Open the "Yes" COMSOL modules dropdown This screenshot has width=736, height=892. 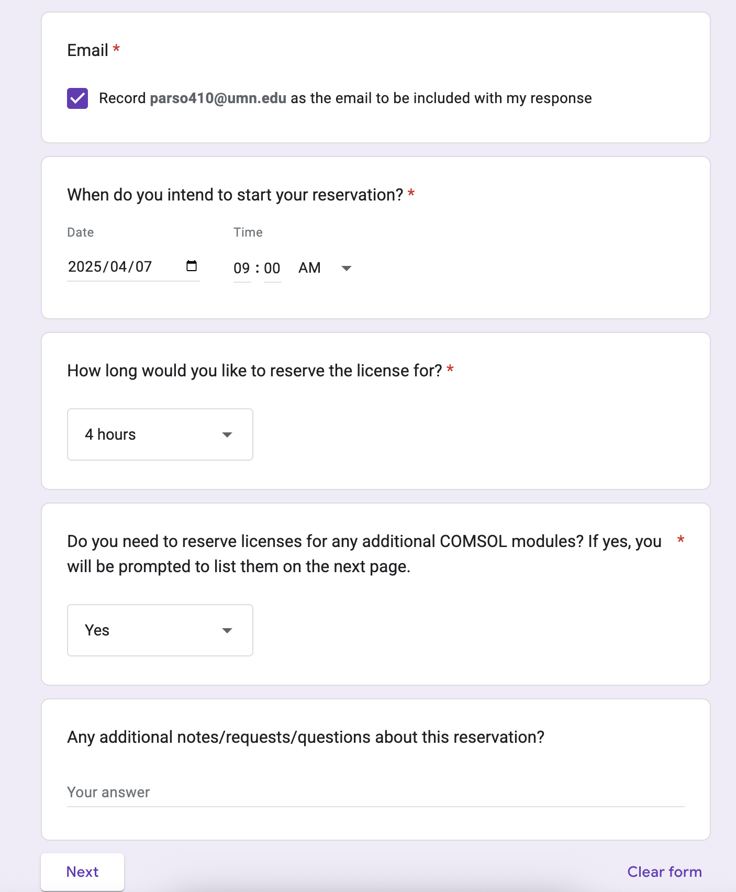click(x=160, y=630)
